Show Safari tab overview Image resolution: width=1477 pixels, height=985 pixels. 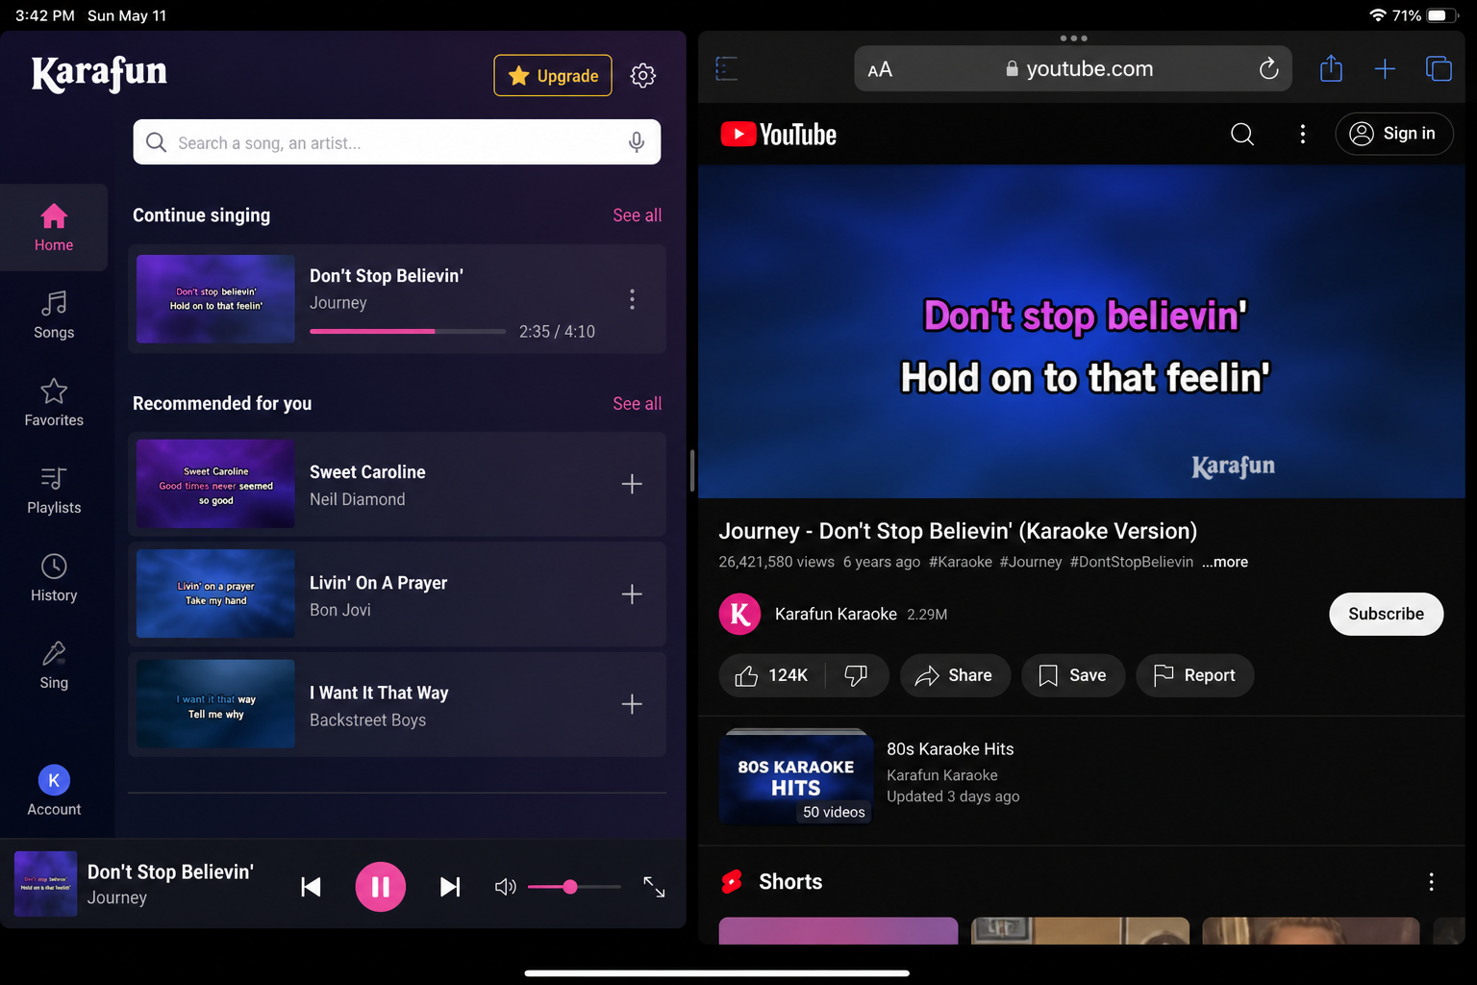tap(1439, 68)
